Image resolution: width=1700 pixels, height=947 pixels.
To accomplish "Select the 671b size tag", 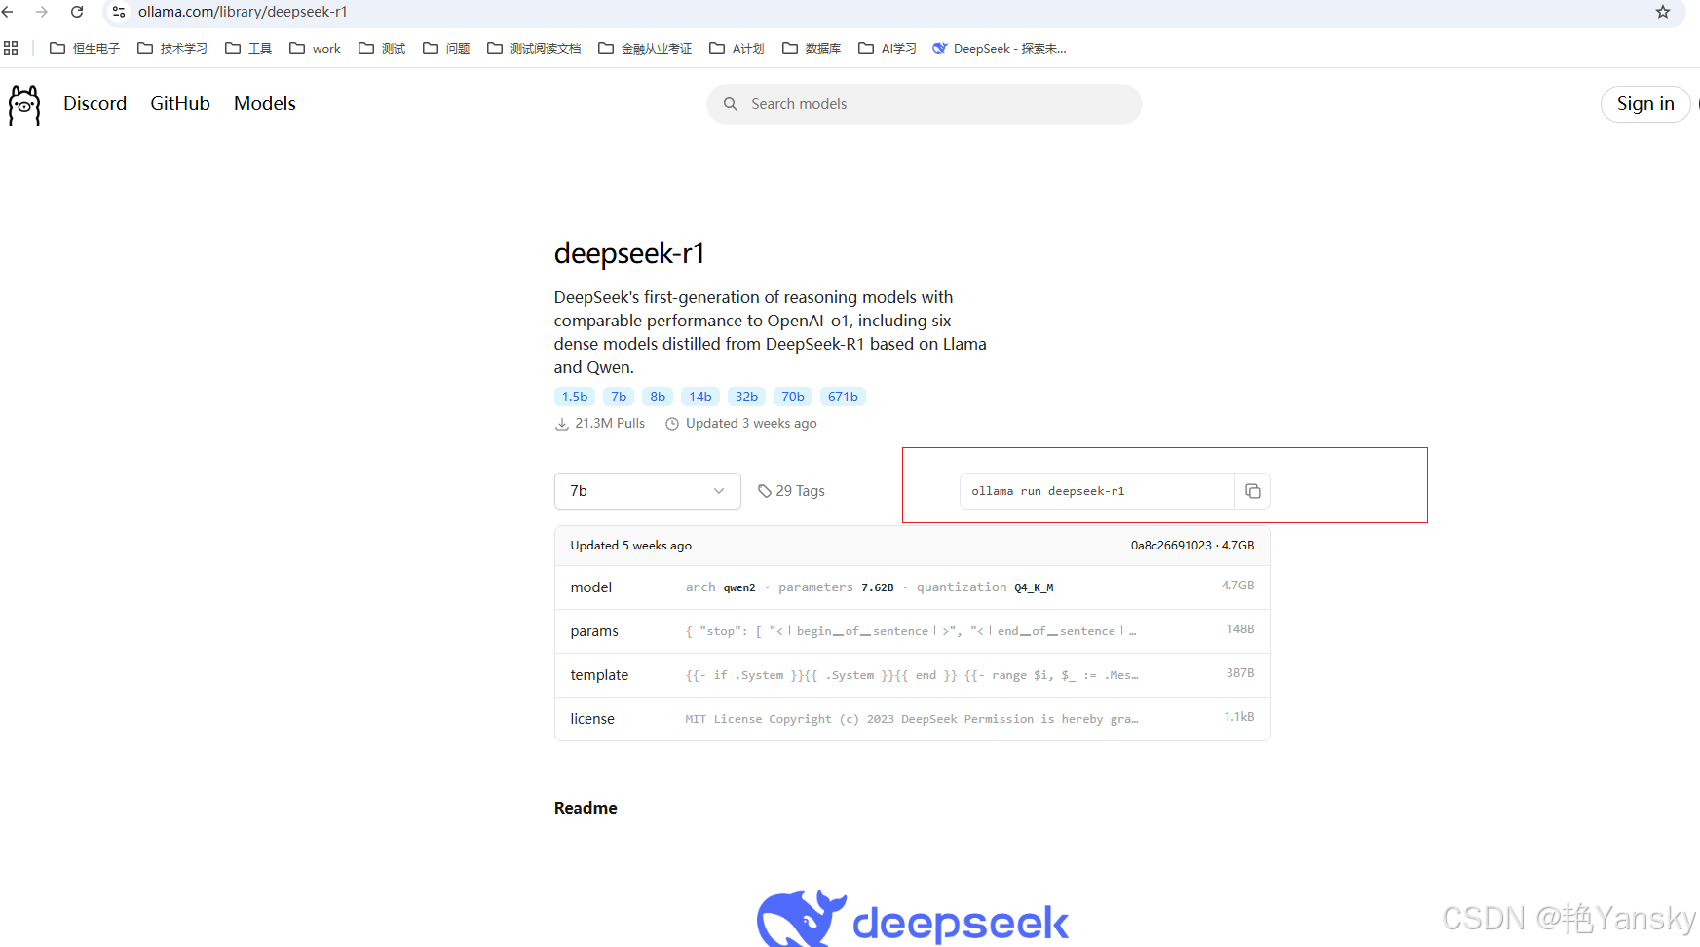I will point(843,397).
